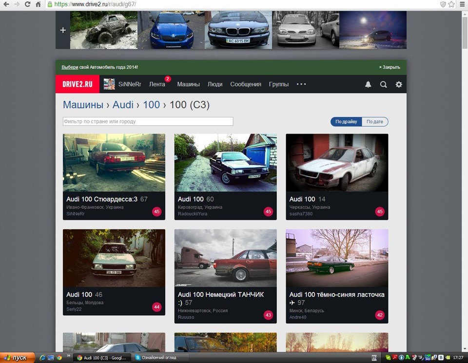Open photo of тёмно-синяя ласточка Audi
Viewport: 468px width, 363px height.
coord(337,258)
